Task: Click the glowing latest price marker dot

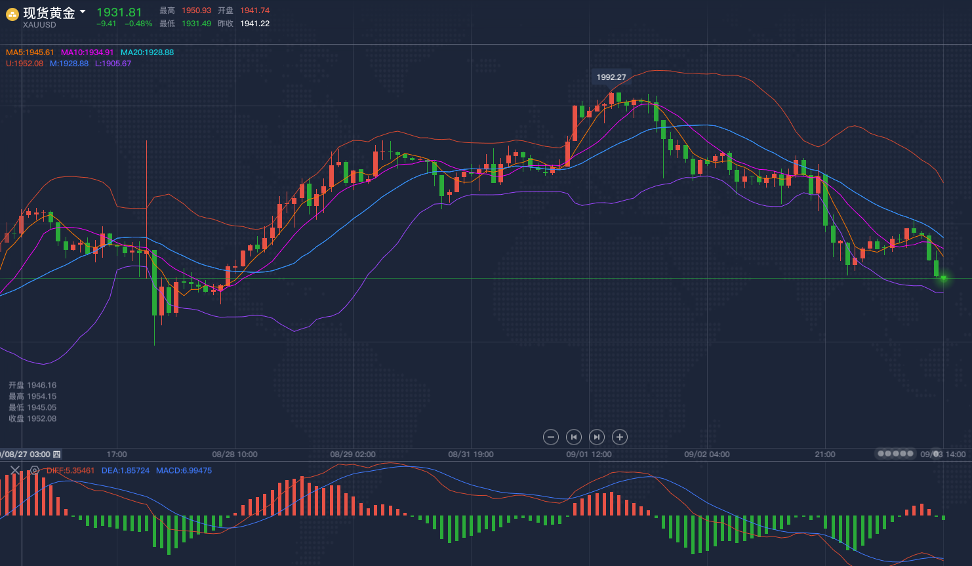Action: pos(944,279)
